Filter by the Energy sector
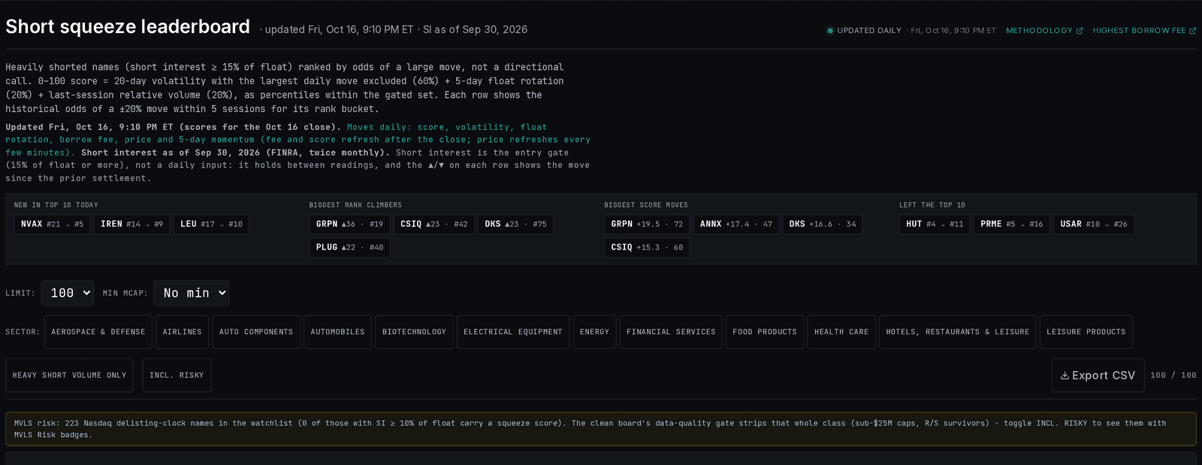 point(594,332)
